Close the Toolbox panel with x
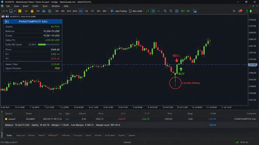Viewport: 259px width, 145px height. pos(2,112)
